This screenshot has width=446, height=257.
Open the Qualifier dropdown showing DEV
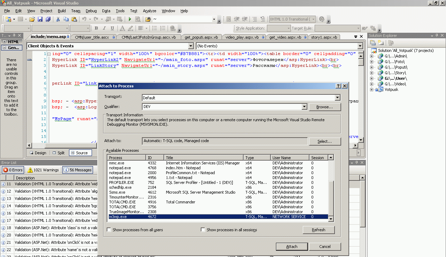pos(304,107)
